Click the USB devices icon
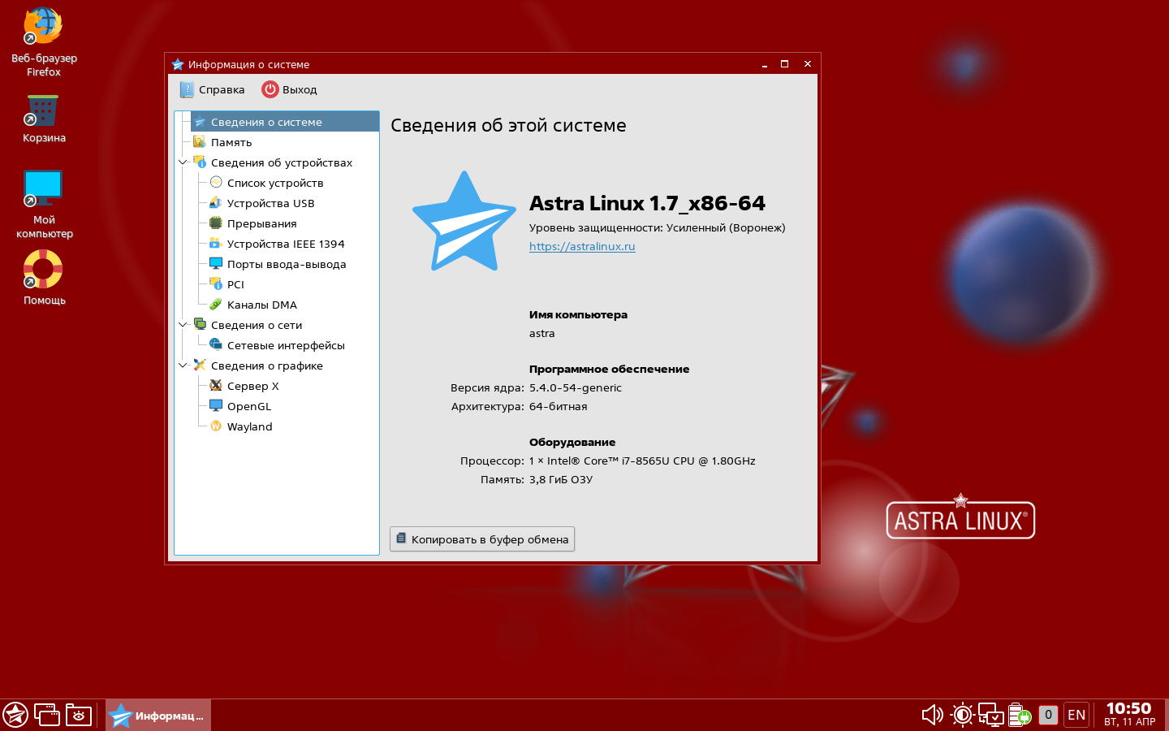 216,203
